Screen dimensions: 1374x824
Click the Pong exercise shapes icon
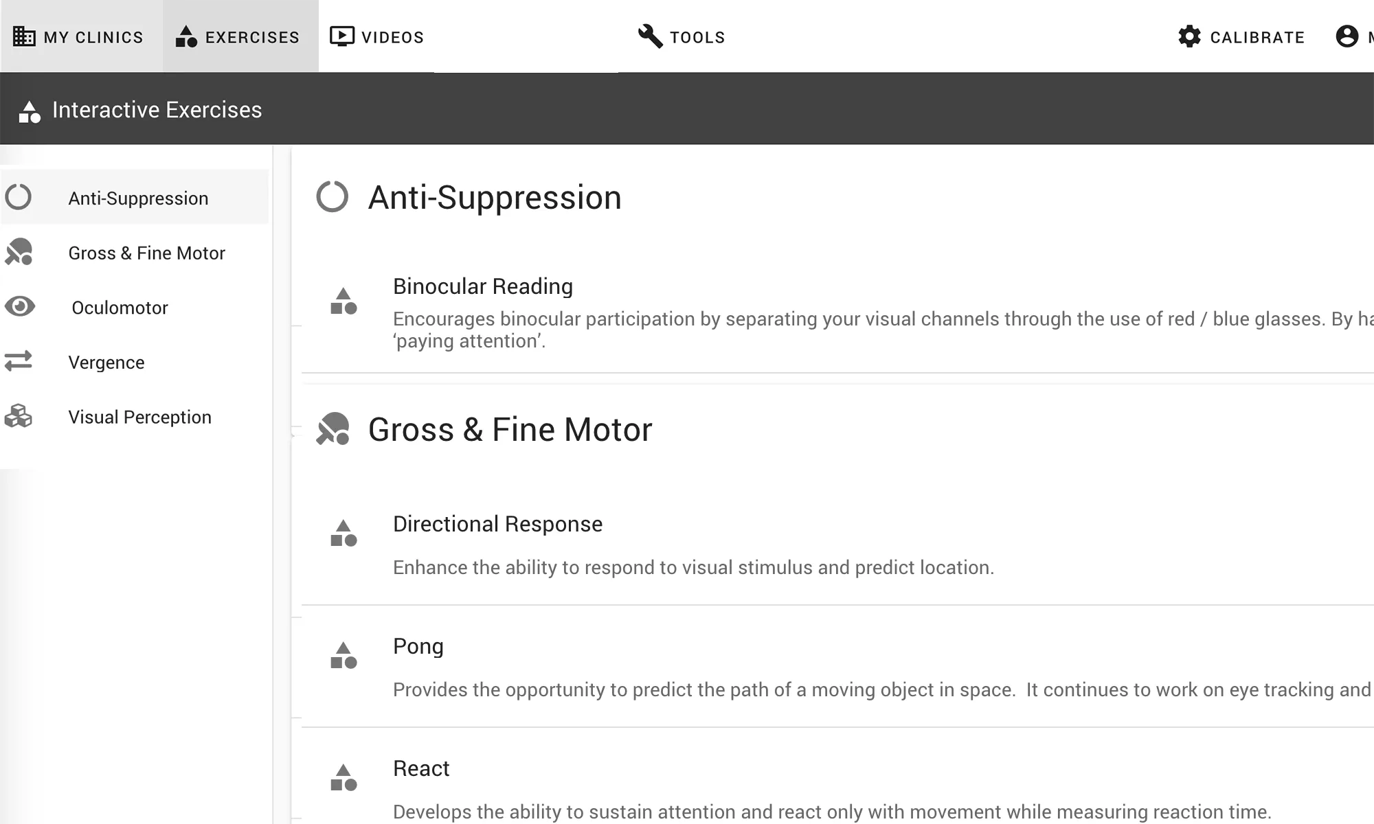[x=343, y=656]
